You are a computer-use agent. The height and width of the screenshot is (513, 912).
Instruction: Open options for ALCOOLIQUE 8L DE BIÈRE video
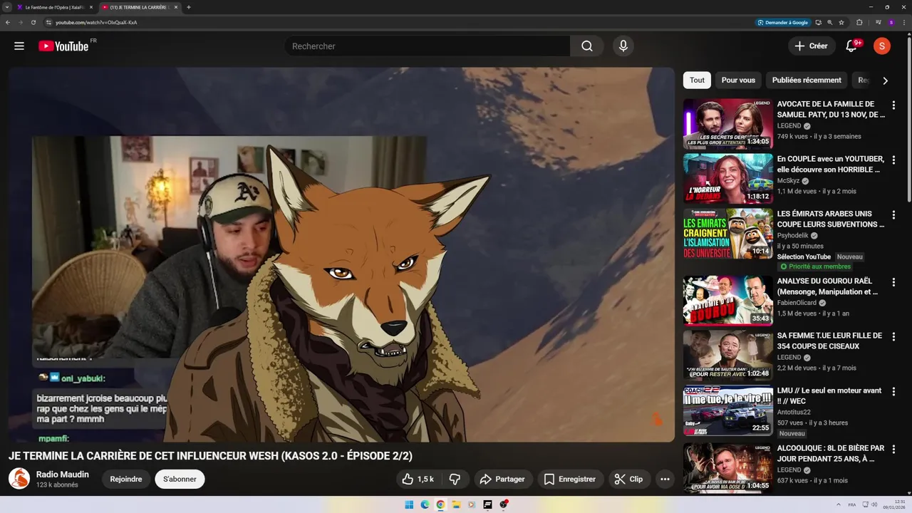point(893,449)
